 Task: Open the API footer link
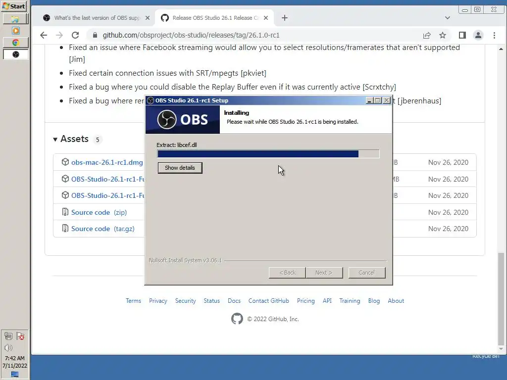[x=327, y=301]
